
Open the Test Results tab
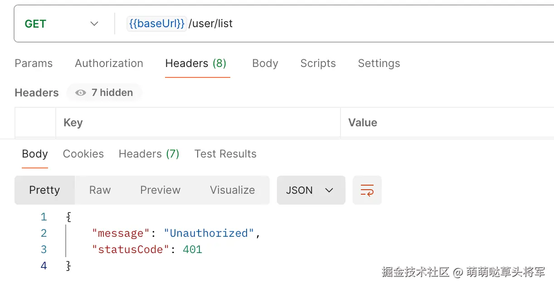[x=225, y=154]
